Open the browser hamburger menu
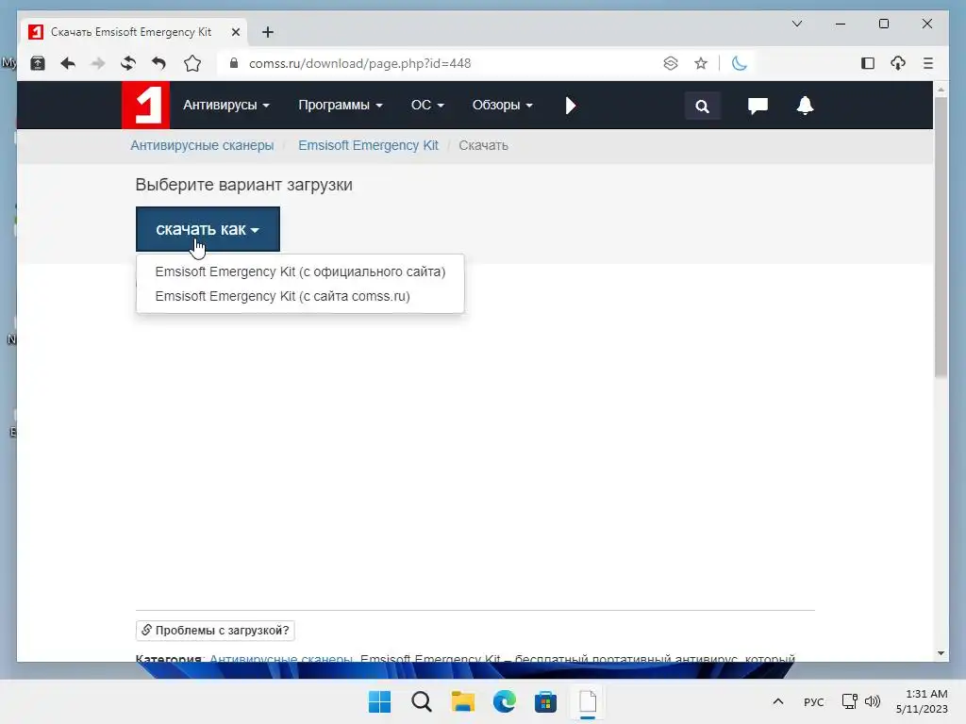 point(928,63)
